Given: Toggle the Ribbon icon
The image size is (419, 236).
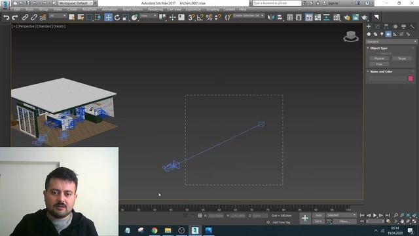Looking at the screenshot, I should pyautogui.click(x=309, y=18).
